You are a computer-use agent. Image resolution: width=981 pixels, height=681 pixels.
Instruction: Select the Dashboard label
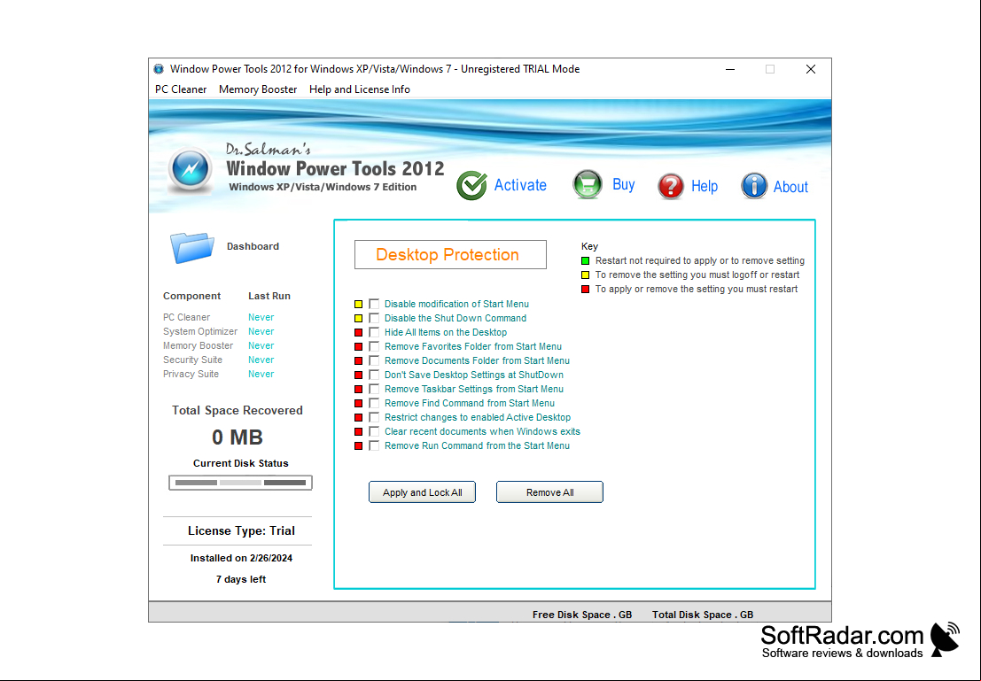point(253,246)
